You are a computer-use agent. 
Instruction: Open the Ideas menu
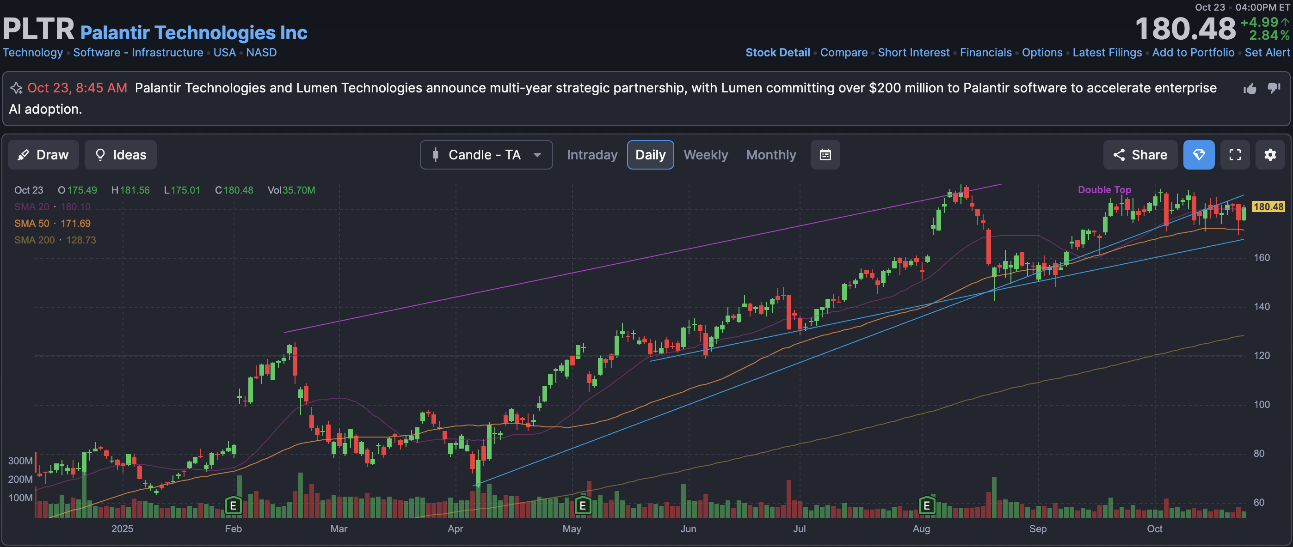(120, 155)
